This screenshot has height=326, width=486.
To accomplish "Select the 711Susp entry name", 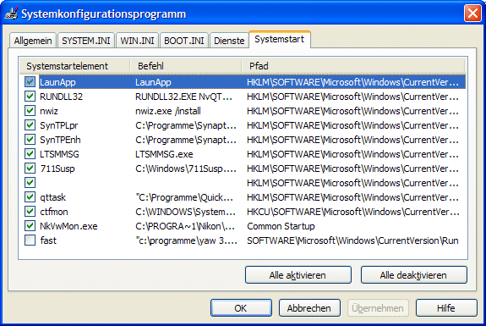I will click(57, 169).
